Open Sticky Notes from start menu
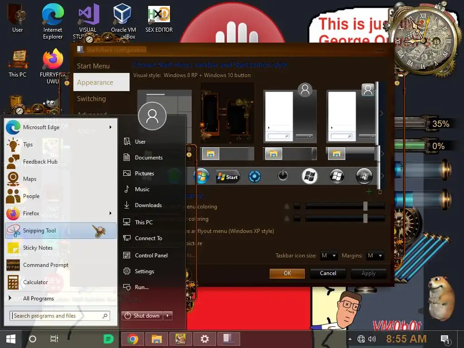The height and width of the screenshot is (348, 464). coord(61,248)
